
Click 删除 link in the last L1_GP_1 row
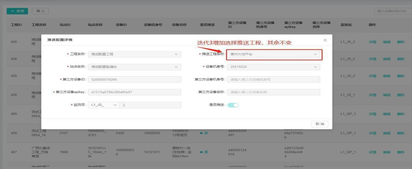[x=401, y=152]
